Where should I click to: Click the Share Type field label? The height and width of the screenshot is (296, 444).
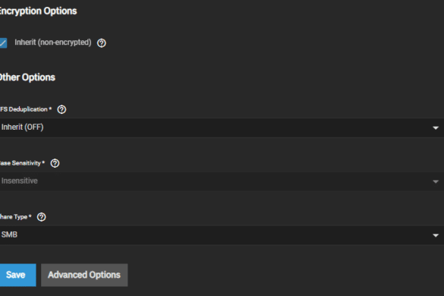tap(16, 217)
